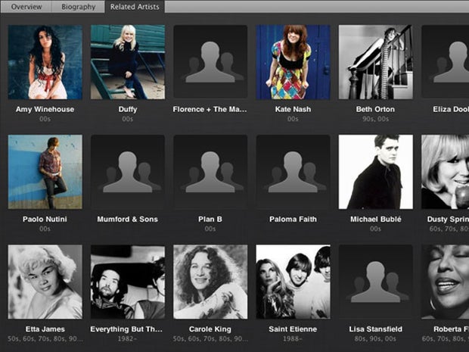
Task: Click the Michael Bublé name link
Action: coord(376,219)
